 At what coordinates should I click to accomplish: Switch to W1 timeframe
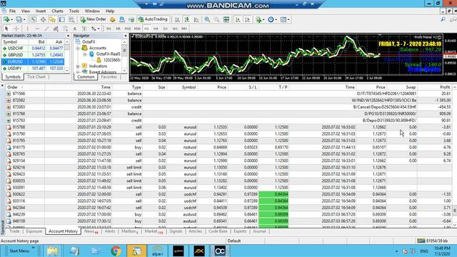175,29
